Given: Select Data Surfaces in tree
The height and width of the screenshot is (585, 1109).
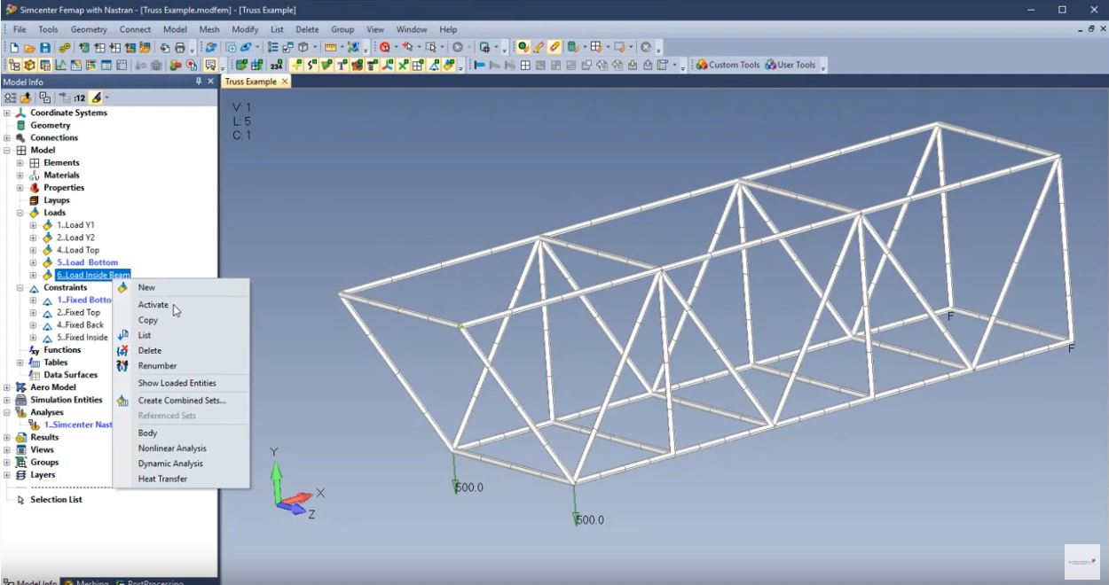Looking at the screenshot, I should [71, 375].
